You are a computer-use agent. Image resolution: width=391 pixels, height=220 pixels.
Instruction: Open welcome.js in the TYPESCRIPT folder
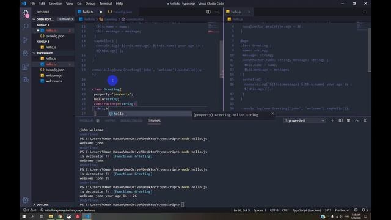point(54,76)
